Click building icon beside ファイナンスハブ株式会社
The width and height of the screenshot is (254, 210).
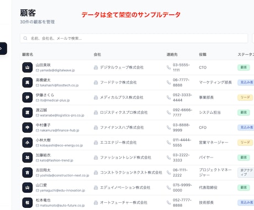(x=96, y=128)
